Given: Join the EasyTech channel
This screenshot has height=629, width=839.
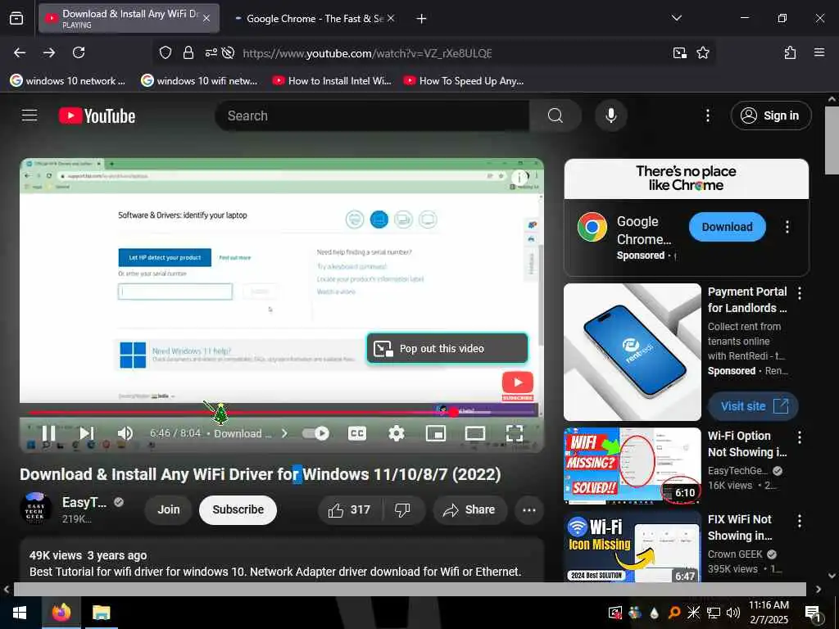Looking at the screenshot, I should pyautogui.click(x=169, y=509).
